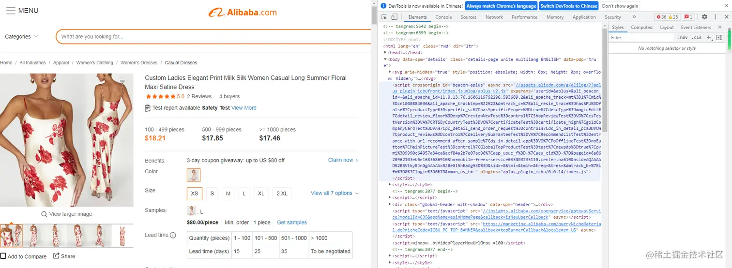Screen dimensions: 732x268
Task: Open DevTools settings gear
Action: pyautogui.click(x=704, y=17)
